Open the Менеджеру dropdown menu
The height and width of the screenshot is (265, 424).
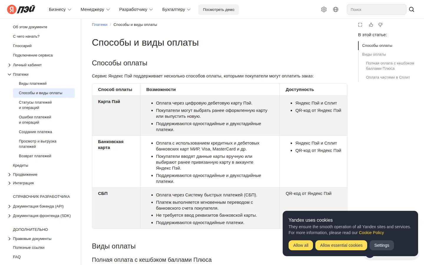[x=95, y=9]
